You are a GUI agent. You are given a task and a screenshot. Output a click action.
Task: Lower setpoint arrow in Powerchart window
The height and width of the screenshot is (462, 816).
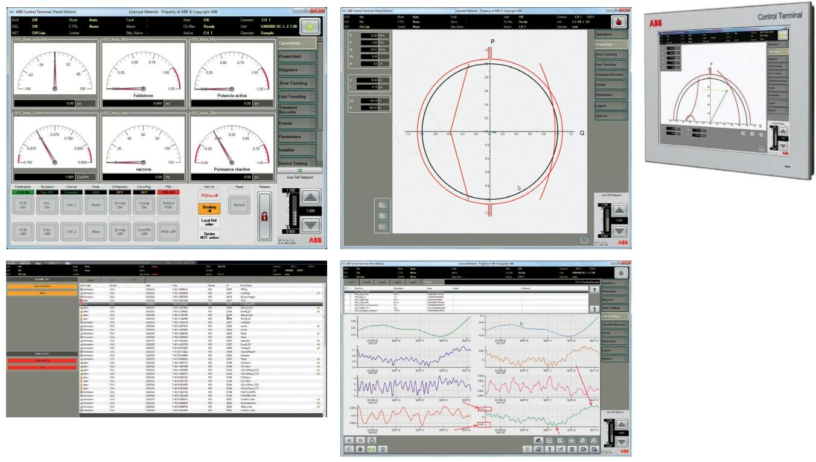click(x=619, y=231)
